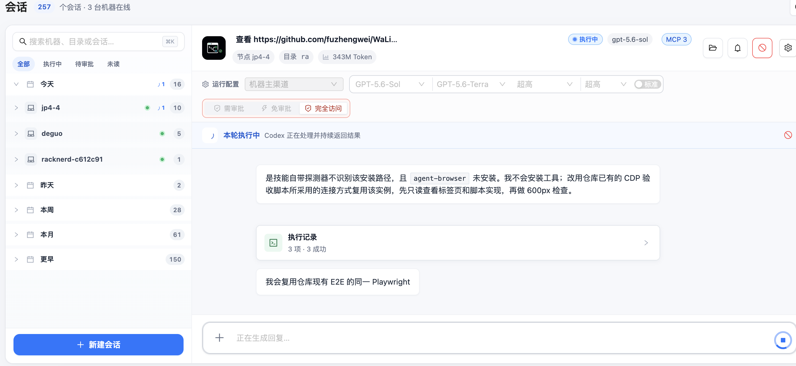This screenshot has width=796, height=366.
Task: Open the second 超高 dropdown before 标准
Action: point(605,84)
